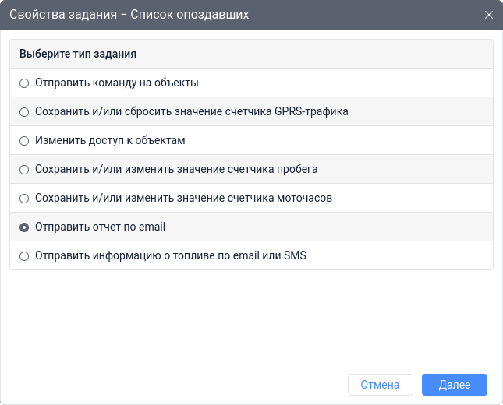The image size is (503, 405).
Task: Click the 'Изменить доступ к объектам' label text
Action: (109, 141)
